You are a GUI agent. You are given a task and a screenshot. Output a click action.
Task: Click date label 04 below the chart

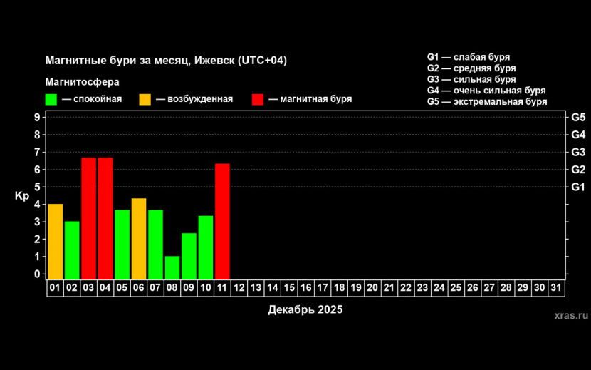coord(105,287)
